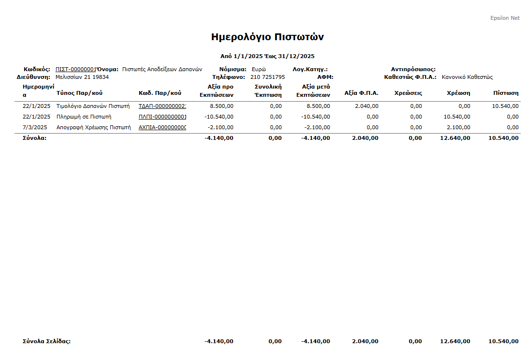Click the currency value Ευρώ
The height and width of the screenshot is (348, 526).
click(x=259, y=69)
